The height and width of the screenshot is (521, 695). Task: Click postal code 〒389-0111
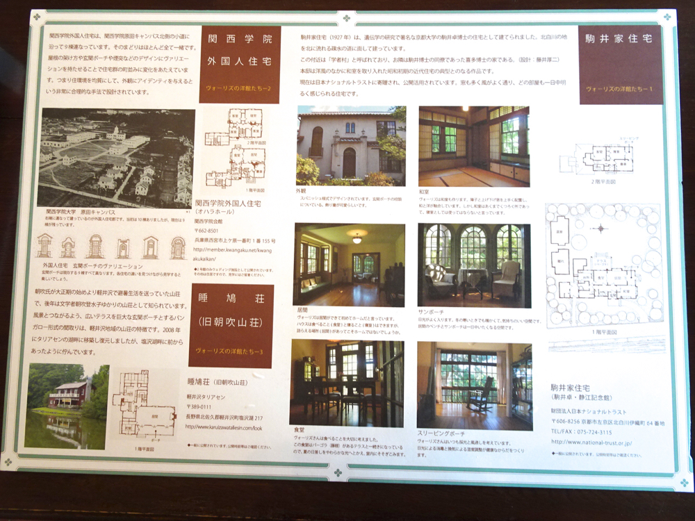click(x=199, y=406)
